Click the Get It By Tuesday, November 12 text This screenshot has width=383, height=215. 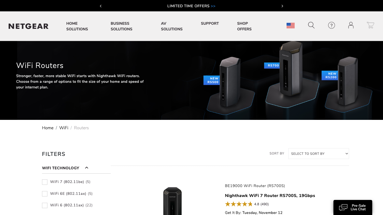[254, 213]
